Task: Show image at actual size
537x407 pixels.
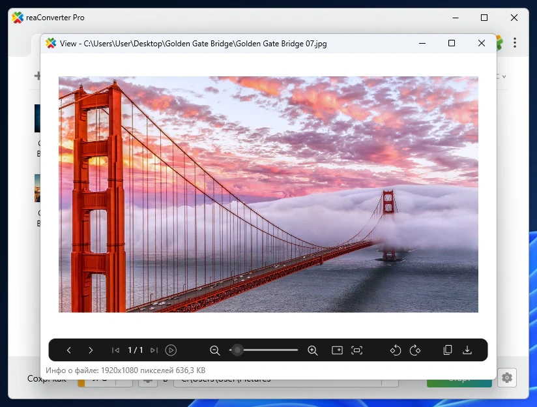Action: [337, 350]
